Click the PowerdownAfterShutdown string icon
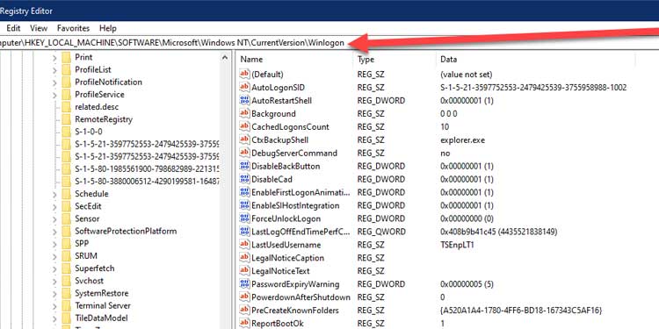This screenshot has width=659, height=329. pyautogui.click(x=244, y=297)
